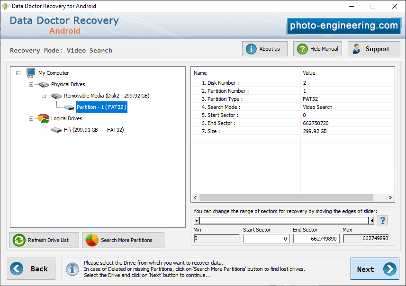
Task: Select Logical Drives tree item
Action: coord(66,118)
